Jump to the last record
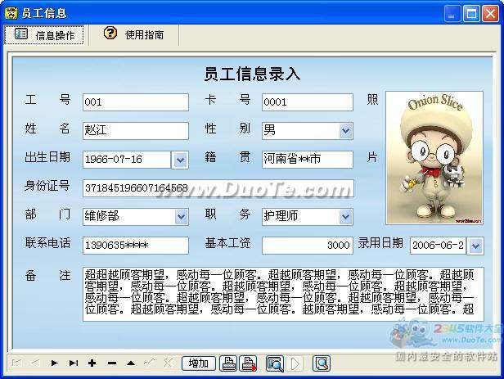Screen dimensions: 504x379 coord(74,363)
